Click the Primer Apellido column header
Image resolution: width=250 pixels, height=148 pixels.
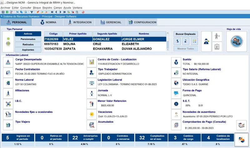click(x=78, y=34)
